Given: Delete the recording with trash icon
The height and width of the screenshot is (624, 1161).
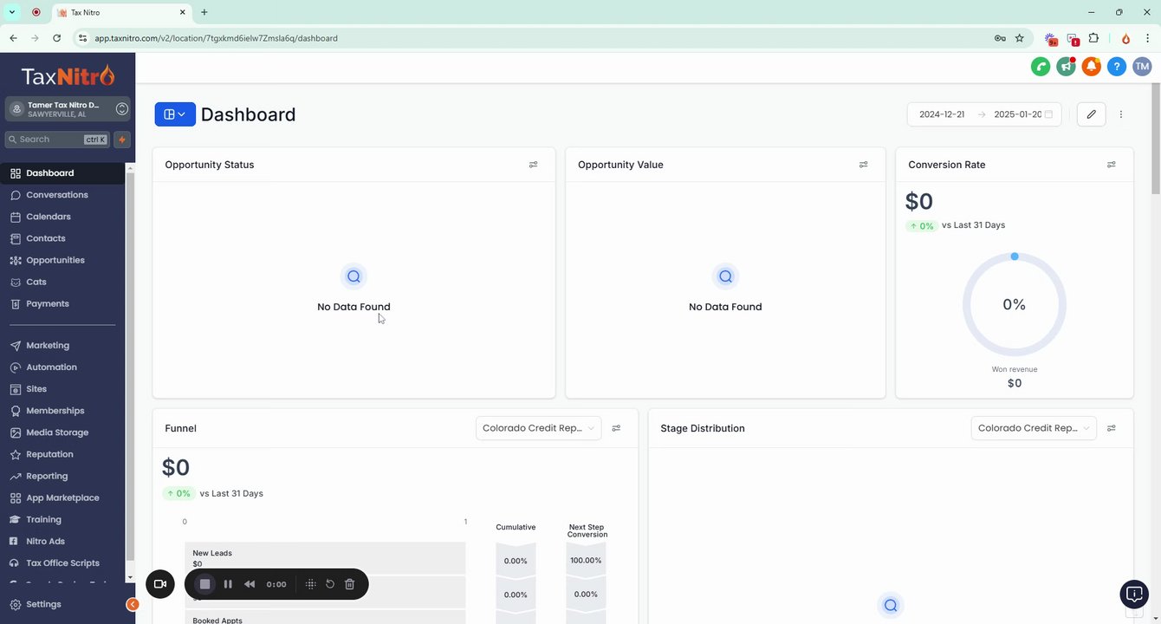Looking at the screenshot, I should point(350,584).
